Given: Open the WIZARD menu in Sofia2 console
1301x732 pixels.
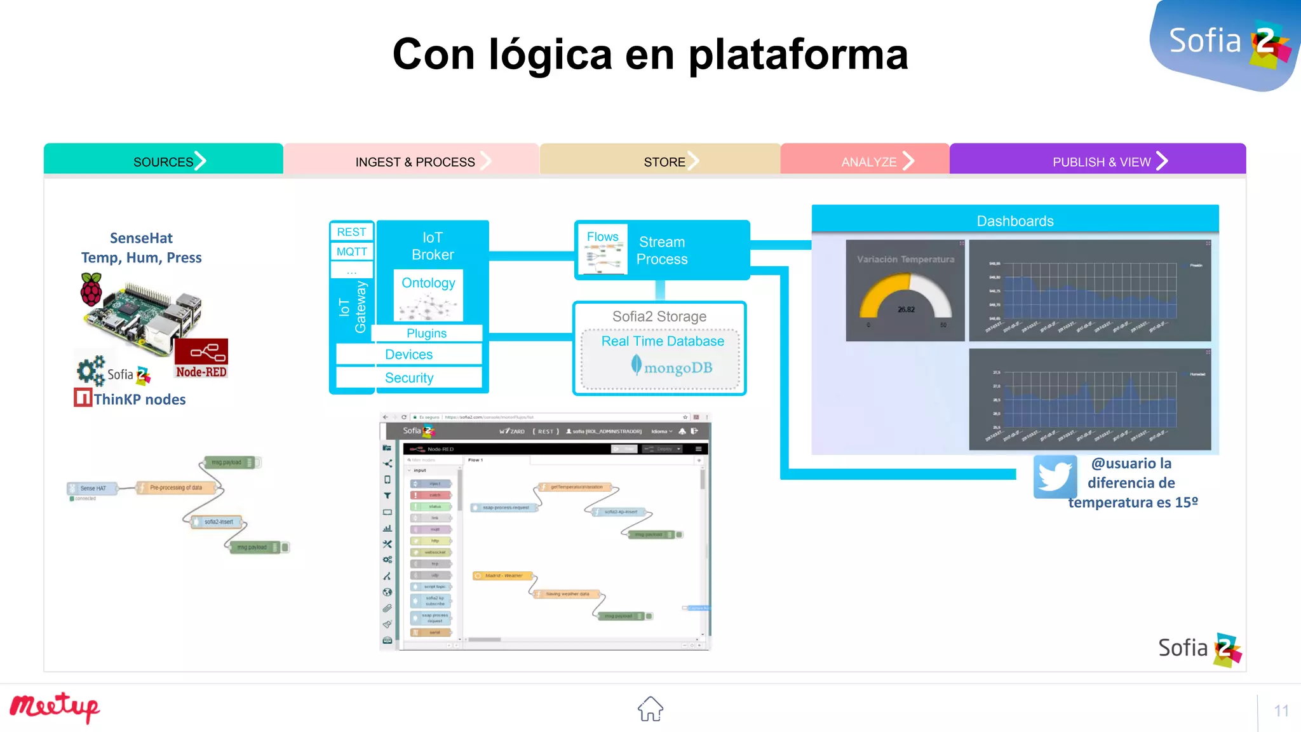Looking at the screenshot, I should (x=511, y=431).
